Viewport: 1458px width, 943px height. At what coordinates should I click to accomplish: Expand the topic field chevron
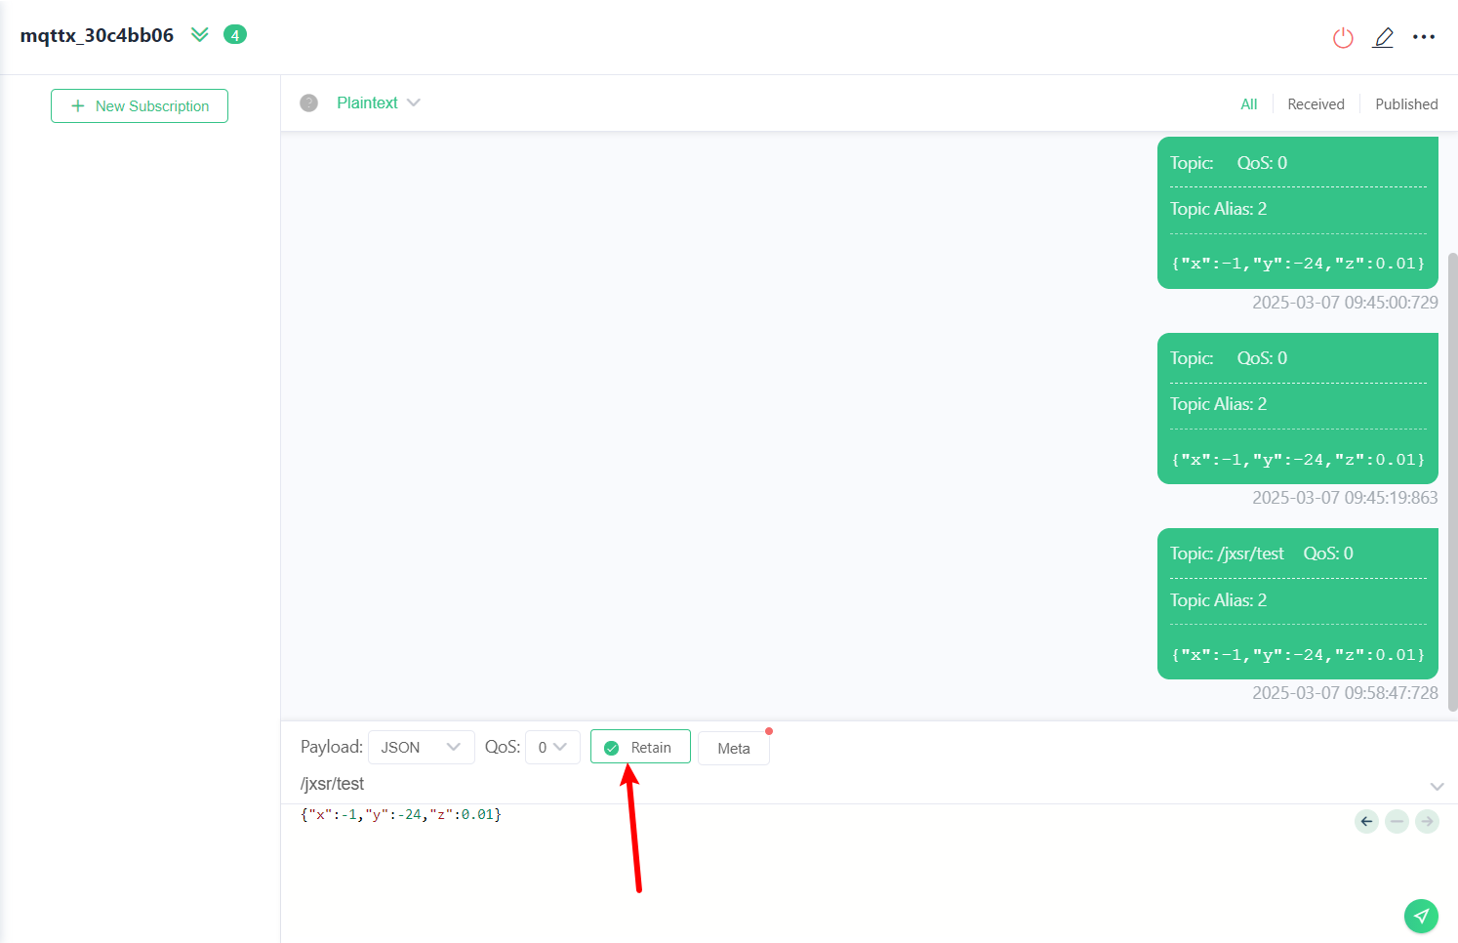[1437, 786]
